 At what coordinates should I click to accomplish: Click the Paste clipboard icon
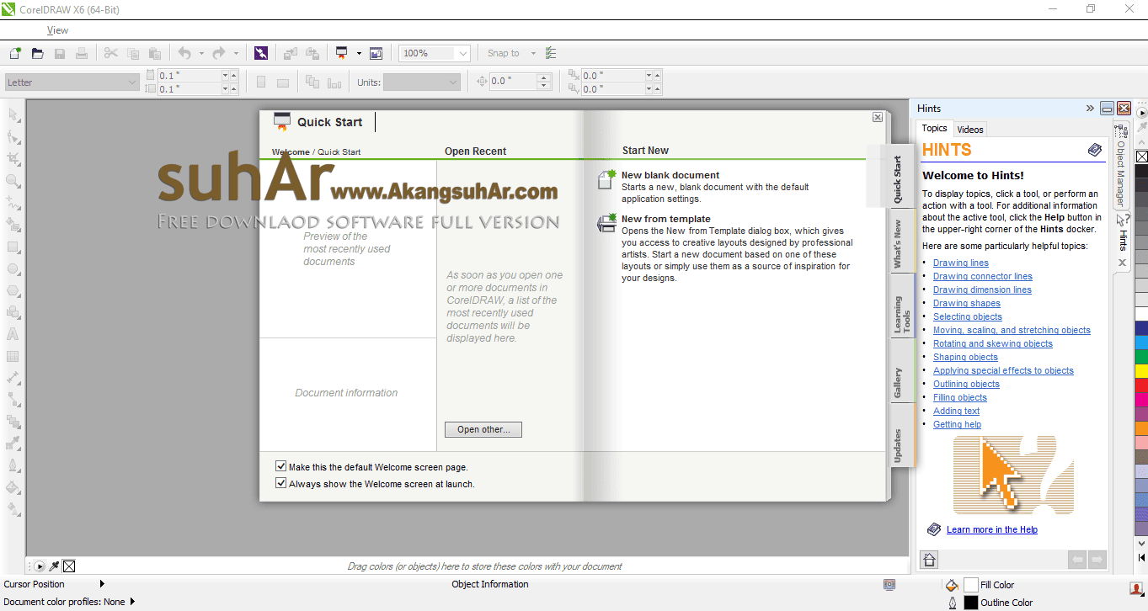155,53
